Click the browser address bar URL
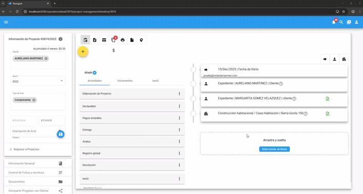This screenshot has width=363, height=194. [72, 12]
